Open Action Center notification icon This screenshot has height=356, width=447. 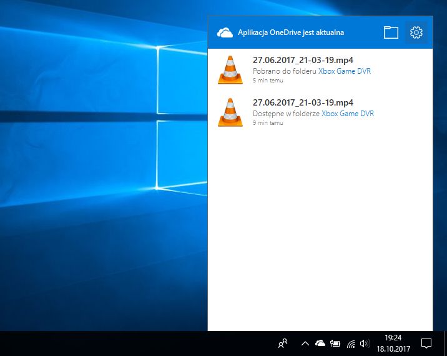(x=426, y=344)
